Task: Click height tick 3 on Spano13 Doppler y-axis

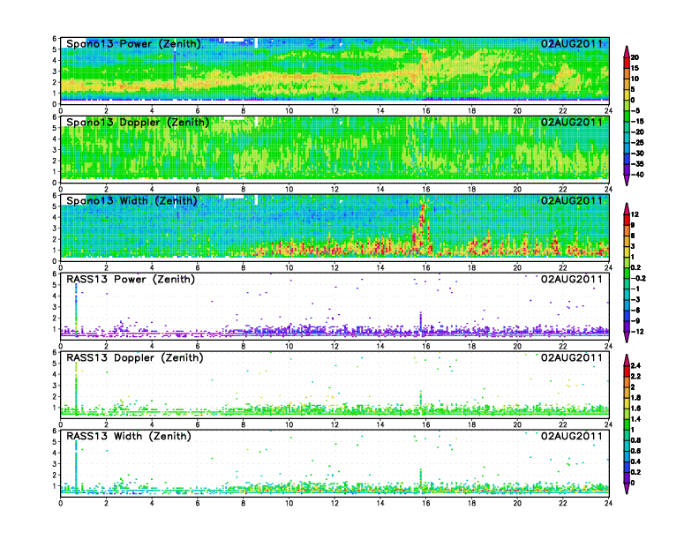Action: coord(55,150)
